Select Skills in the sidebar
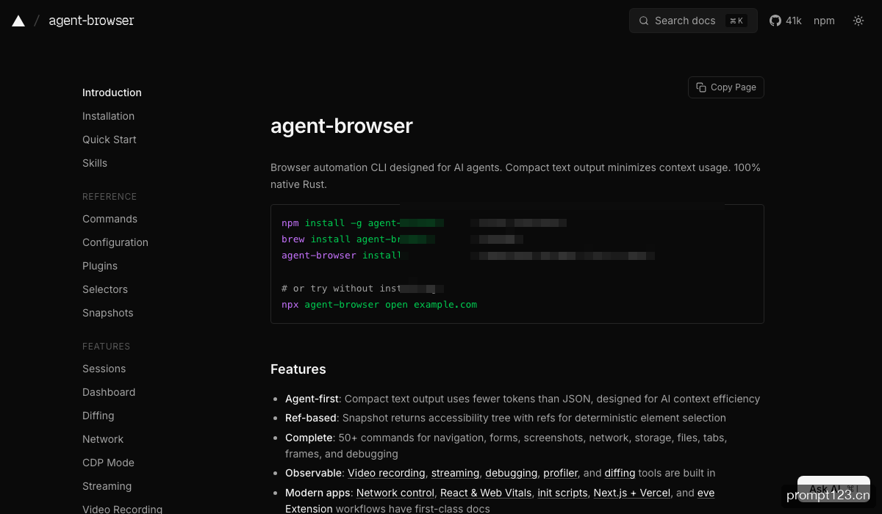This screenshot has height=514, width=882. point(95,163)
